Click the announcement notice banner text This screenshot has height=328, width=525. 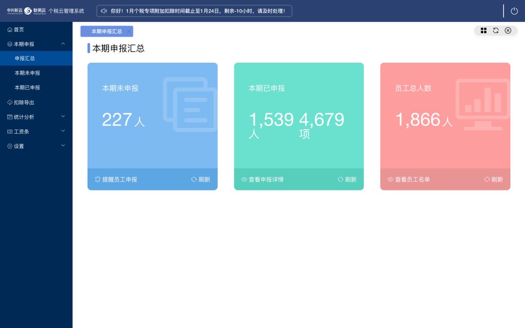click(x=198, y=11)
